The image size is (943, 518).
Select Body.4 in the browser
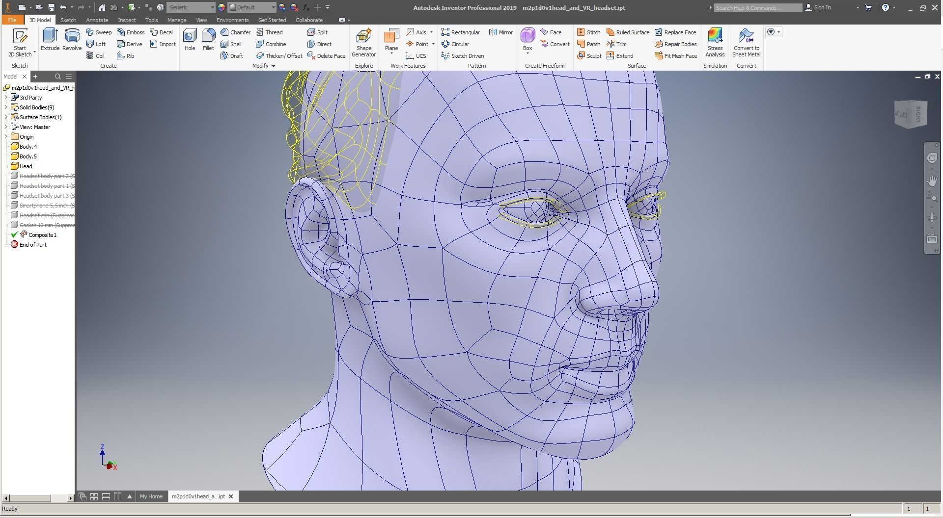click(x=24, y=147)
